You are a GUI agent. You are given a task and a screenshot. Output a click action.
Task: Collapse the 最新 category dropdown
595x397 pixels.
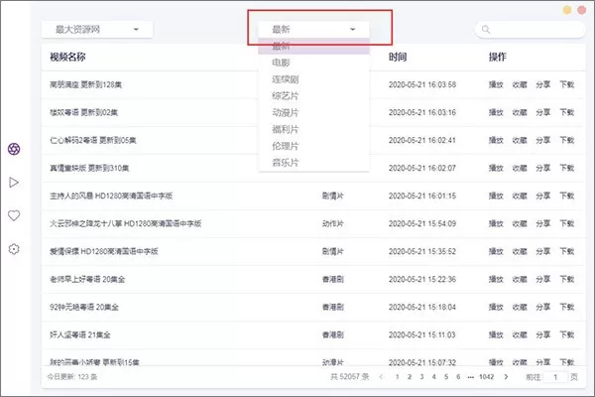click(313, 29)
